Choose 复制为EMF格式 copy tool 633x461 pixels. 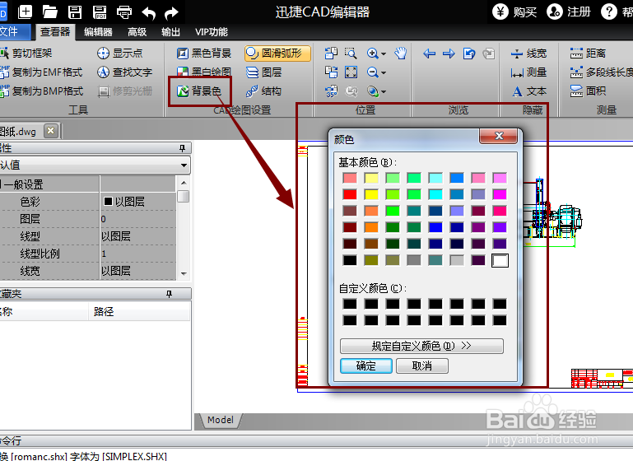(41, 72)
